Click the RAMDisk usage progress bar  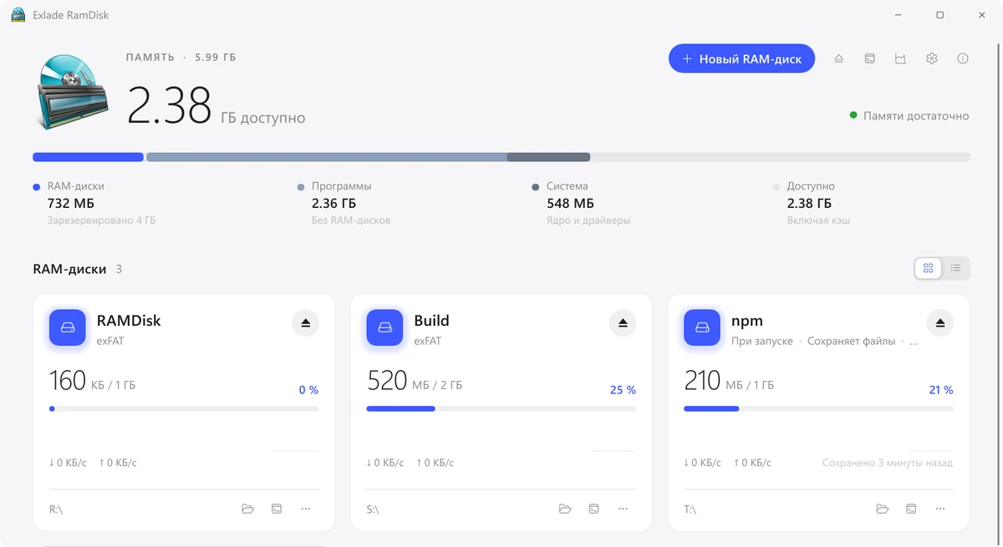(x=184, y=408)
